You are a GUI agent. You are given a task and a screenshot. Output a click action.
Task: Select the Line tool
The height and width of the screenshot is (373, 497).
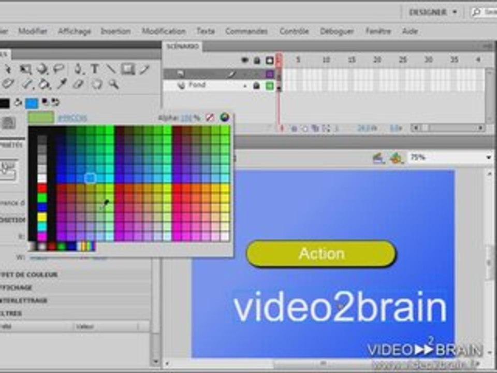pos(111,69)
